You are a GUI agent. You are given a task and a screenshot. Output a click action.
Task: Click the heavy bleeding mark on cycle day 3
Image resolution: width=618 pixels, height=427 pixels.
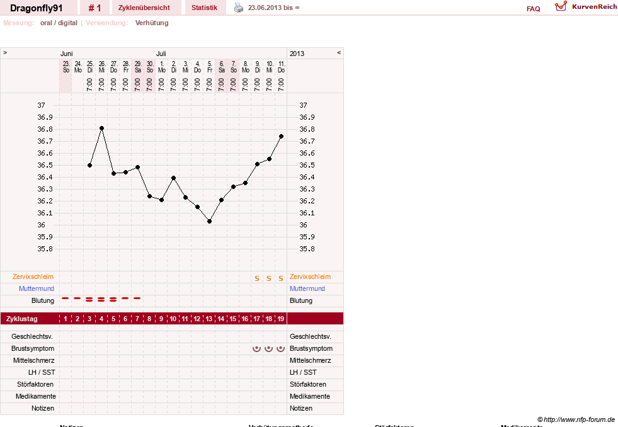89,299
